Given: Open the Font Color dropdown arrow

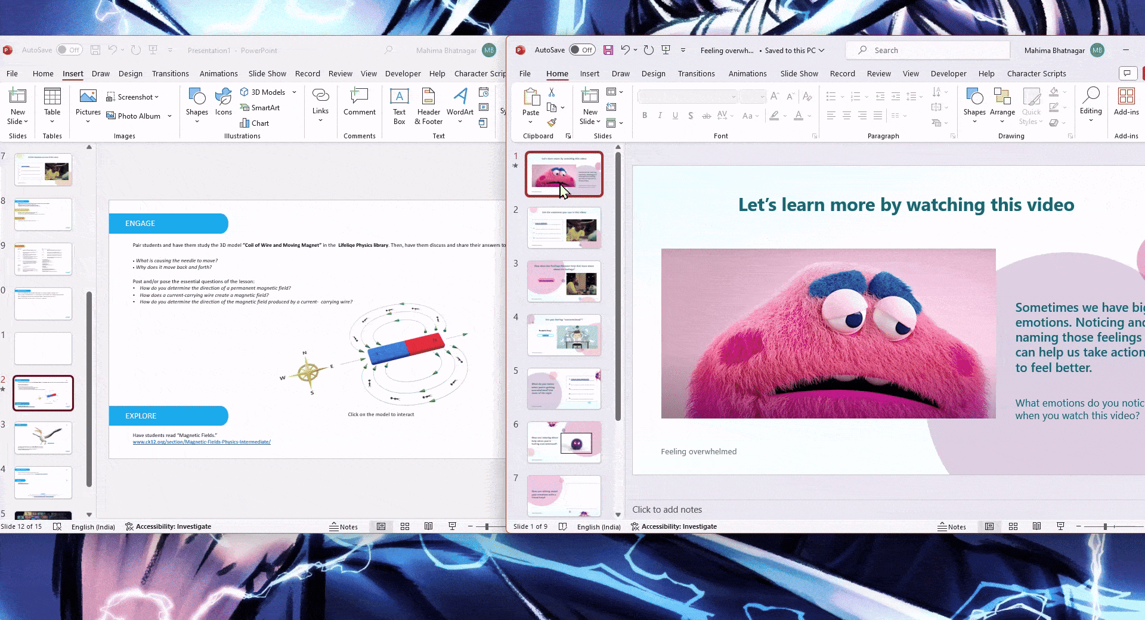Looking at the screenshot, I should [809, 116].
